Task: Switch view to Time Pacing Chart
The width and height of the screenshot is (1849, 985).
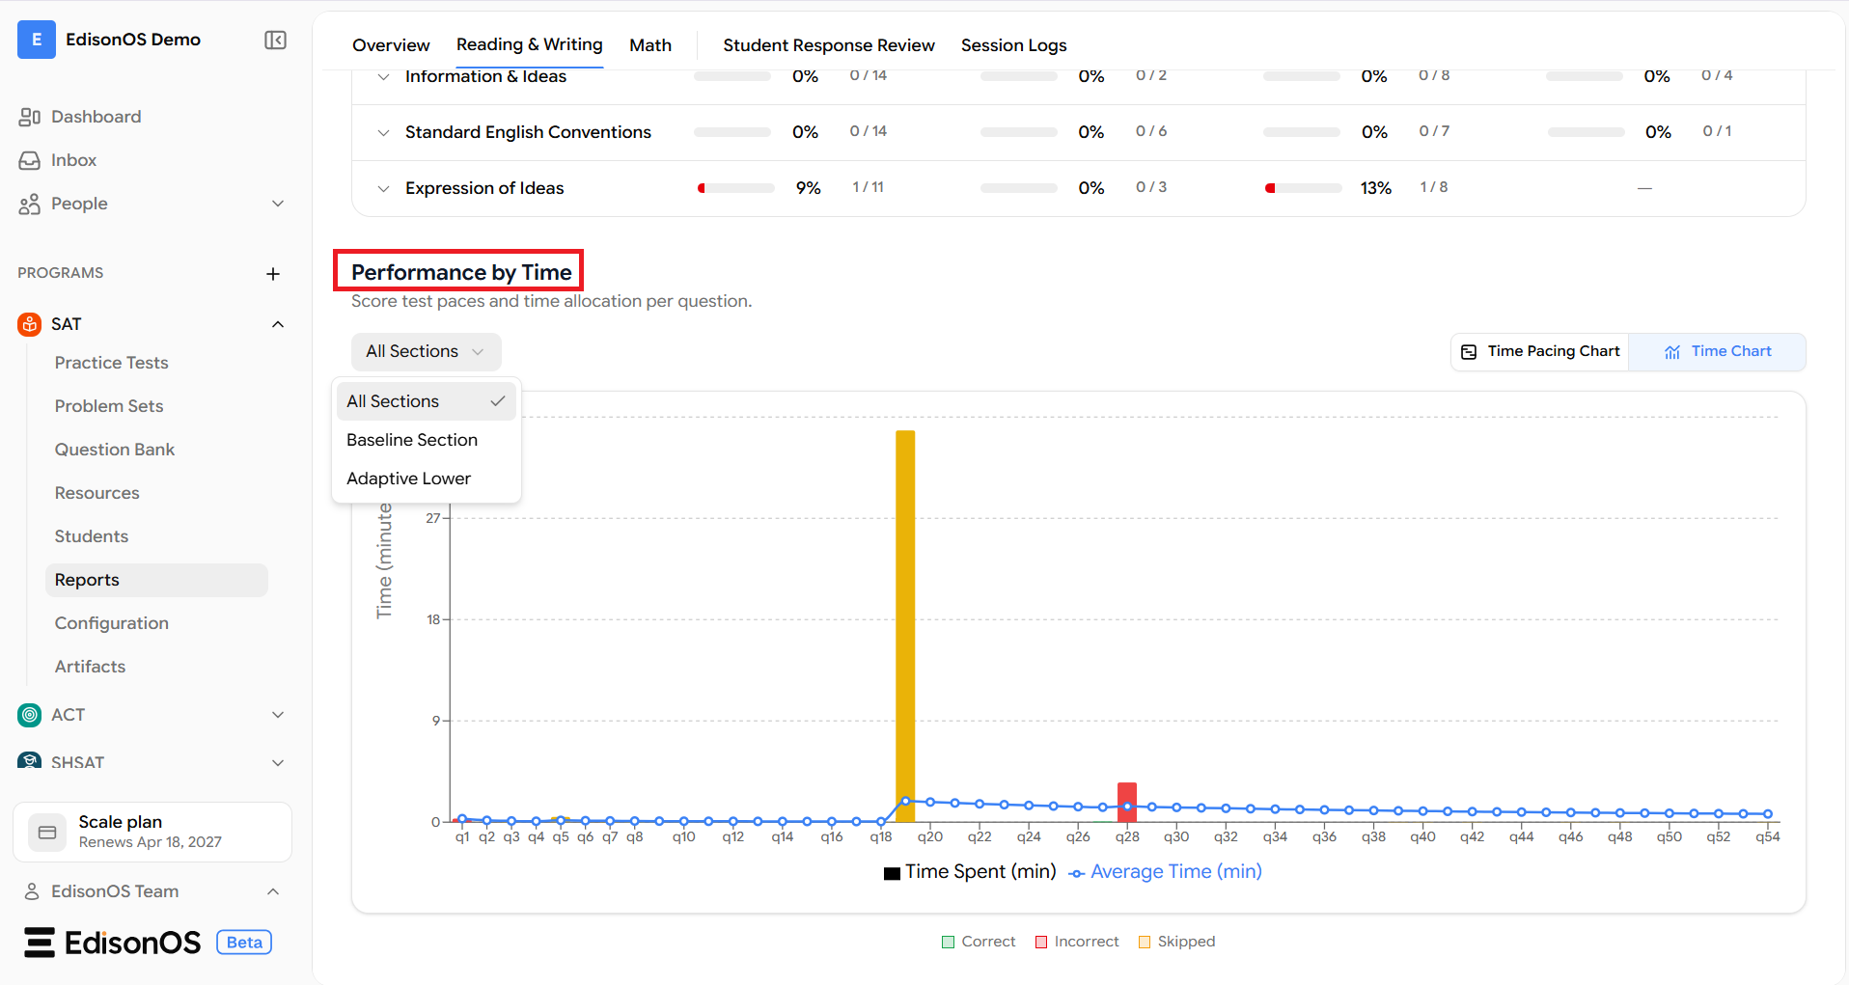Action: (1540, 351)
